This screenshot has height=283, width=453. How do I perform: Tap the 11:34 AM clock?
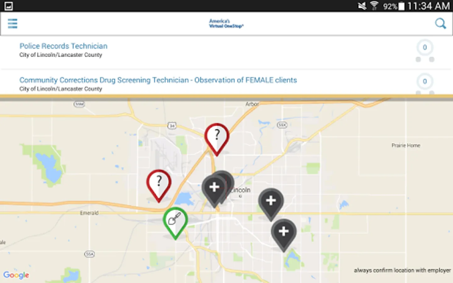428,6
